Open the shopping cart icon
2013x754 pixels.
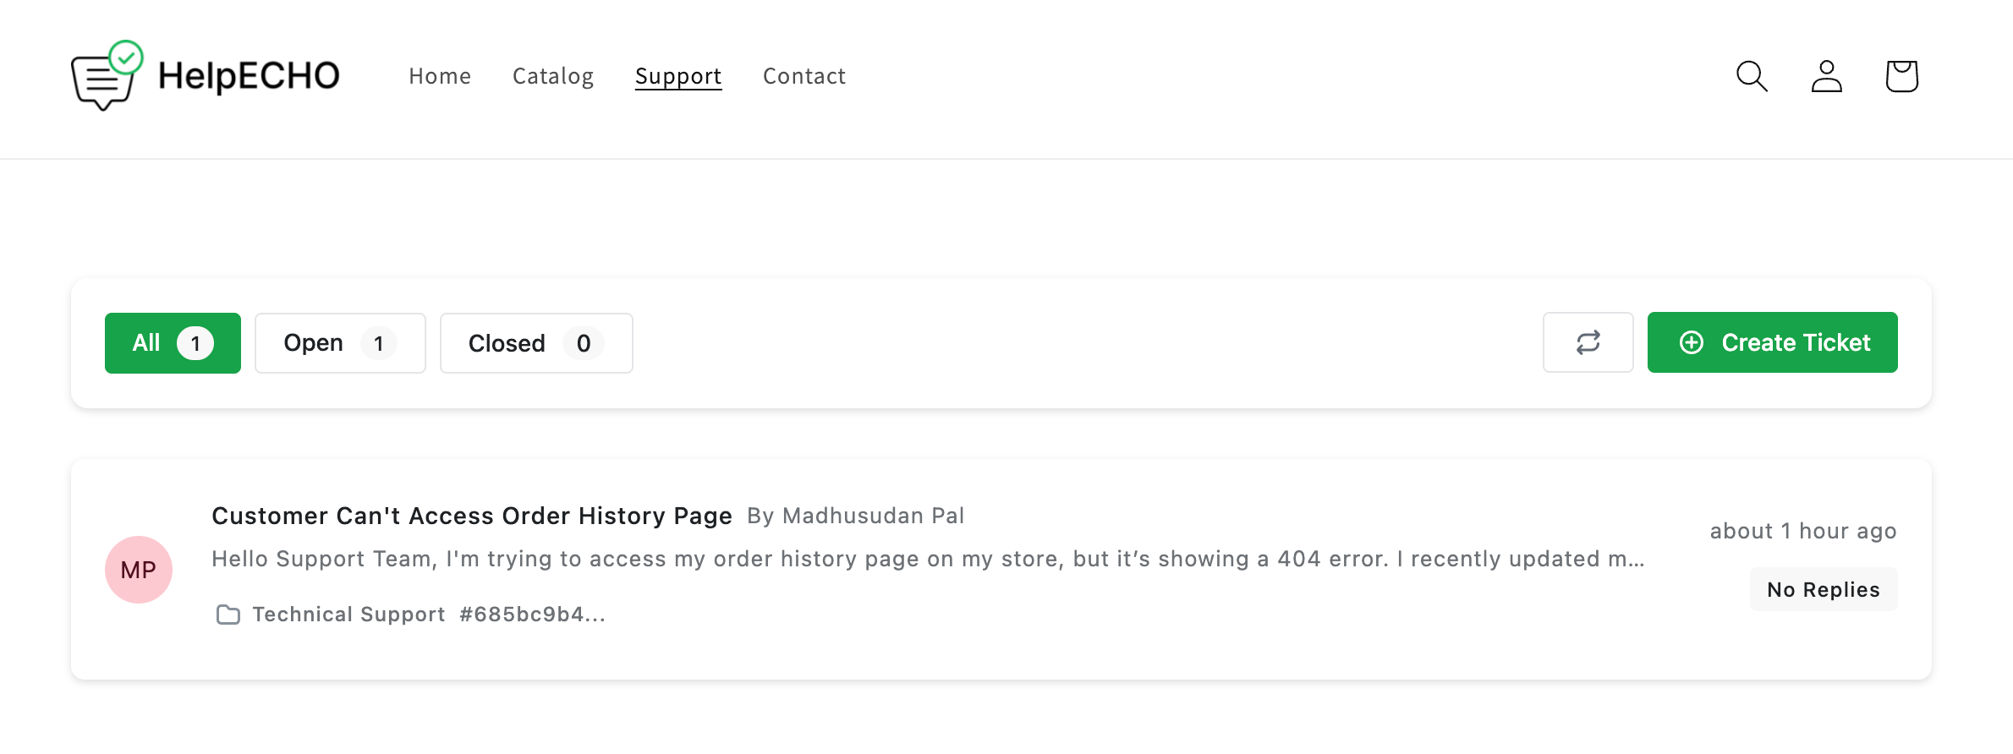(1901, 76)
